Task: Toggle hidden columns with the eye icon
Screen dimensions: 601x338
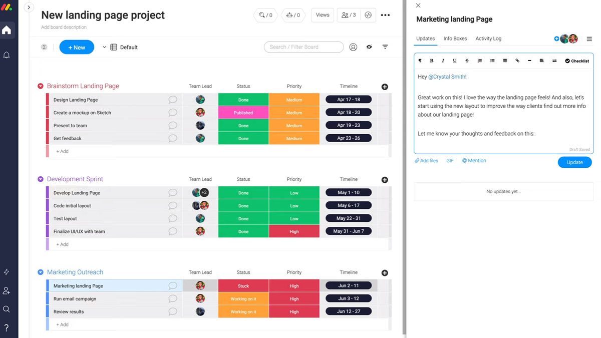Action: tap(369, 47)
